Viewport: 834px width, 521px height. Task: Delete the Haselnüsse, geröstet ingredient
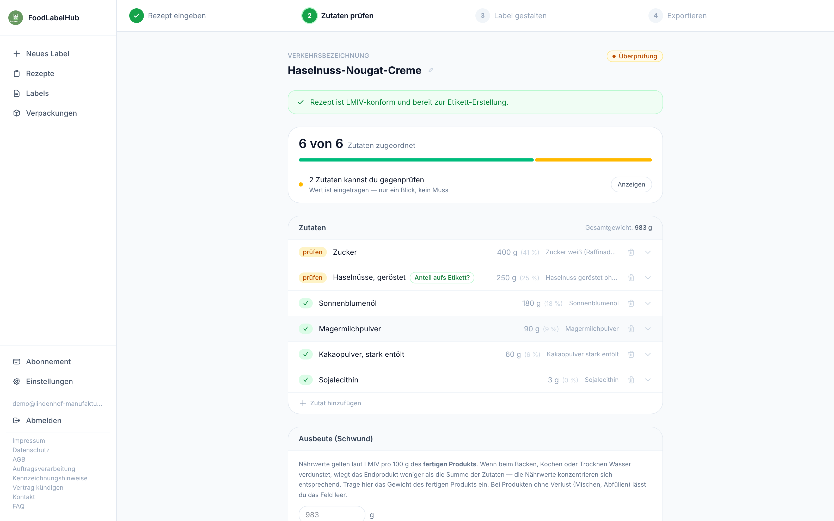pos(631,278)
